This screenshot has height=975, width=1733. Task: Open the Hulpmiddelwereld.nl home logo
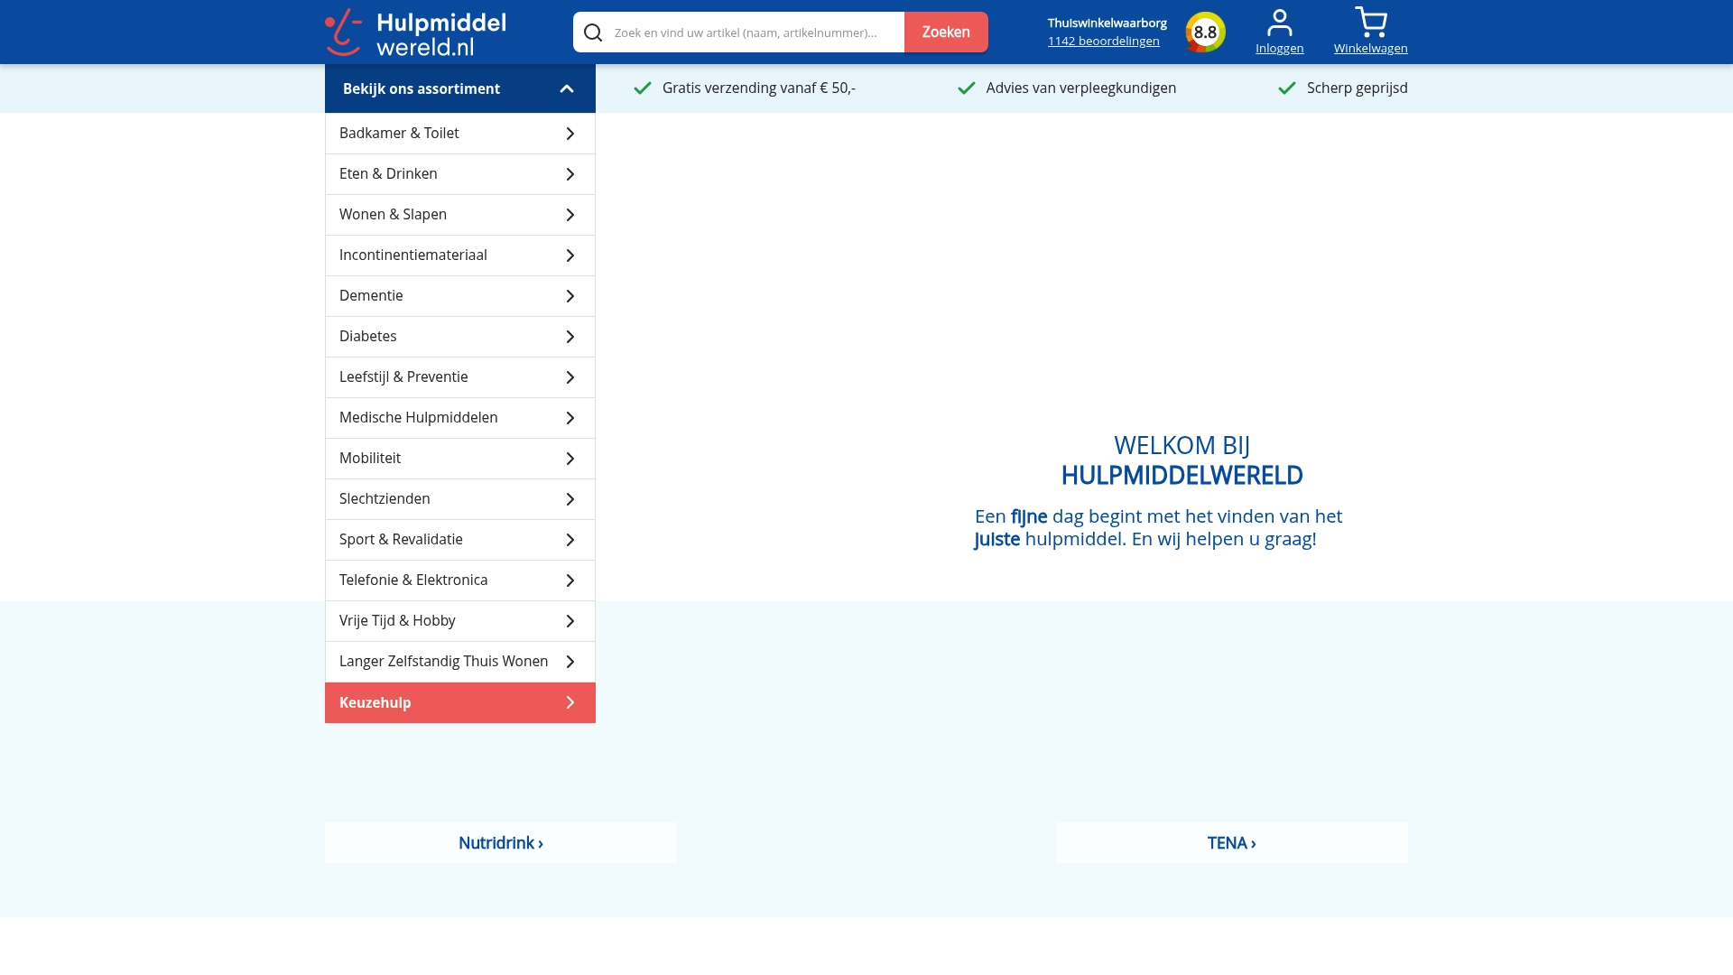point(415,32)
